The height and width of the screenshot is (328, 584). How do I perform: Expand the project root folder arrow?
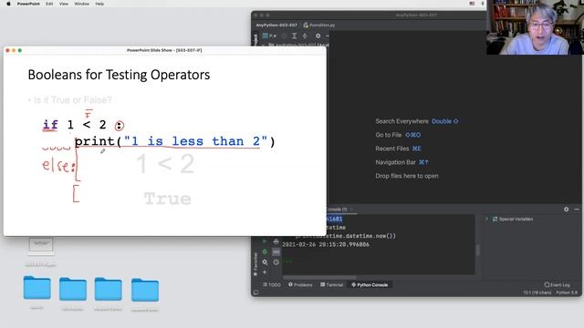click(264, 45)
